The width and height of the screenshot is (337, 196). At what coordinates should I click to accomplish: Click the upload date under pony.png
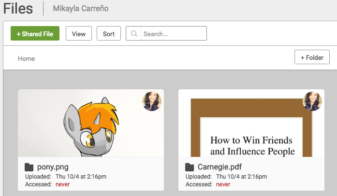[81, 177]
